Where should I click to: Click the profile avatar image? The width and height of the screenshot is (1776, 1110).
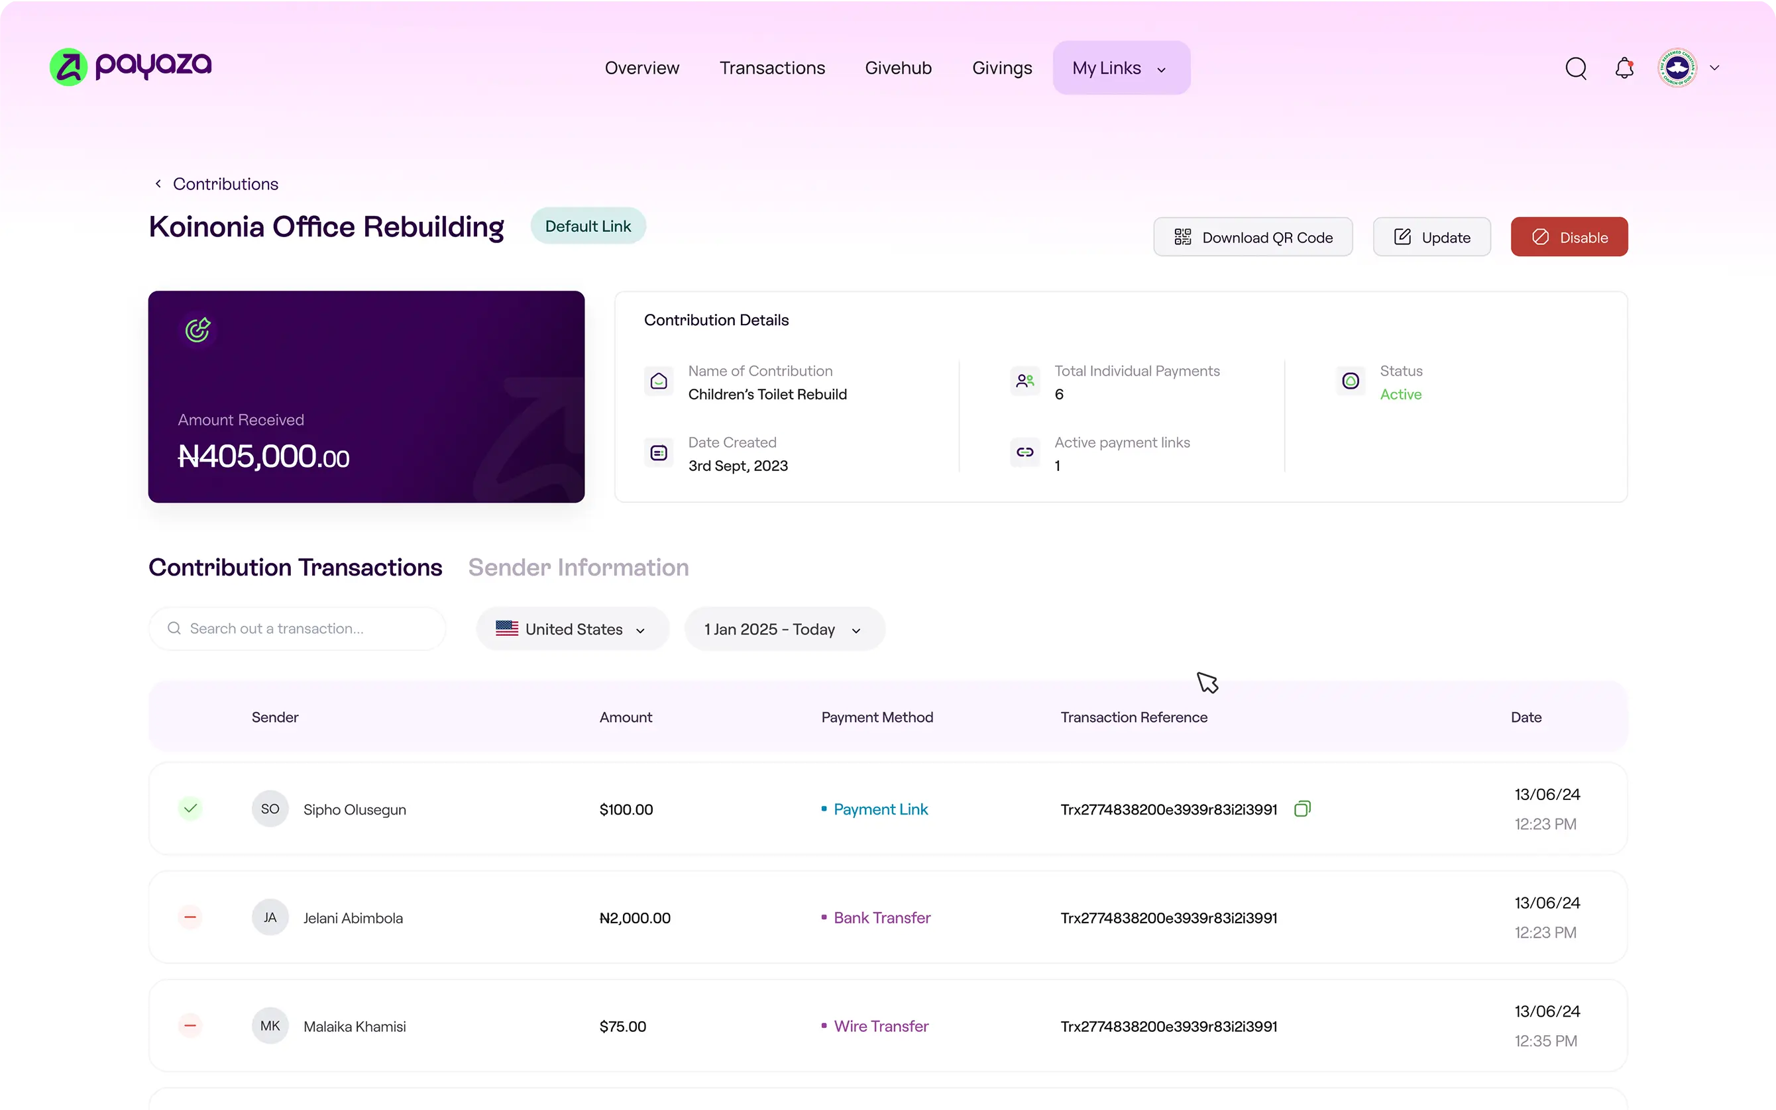click(x=1677, y=68)
